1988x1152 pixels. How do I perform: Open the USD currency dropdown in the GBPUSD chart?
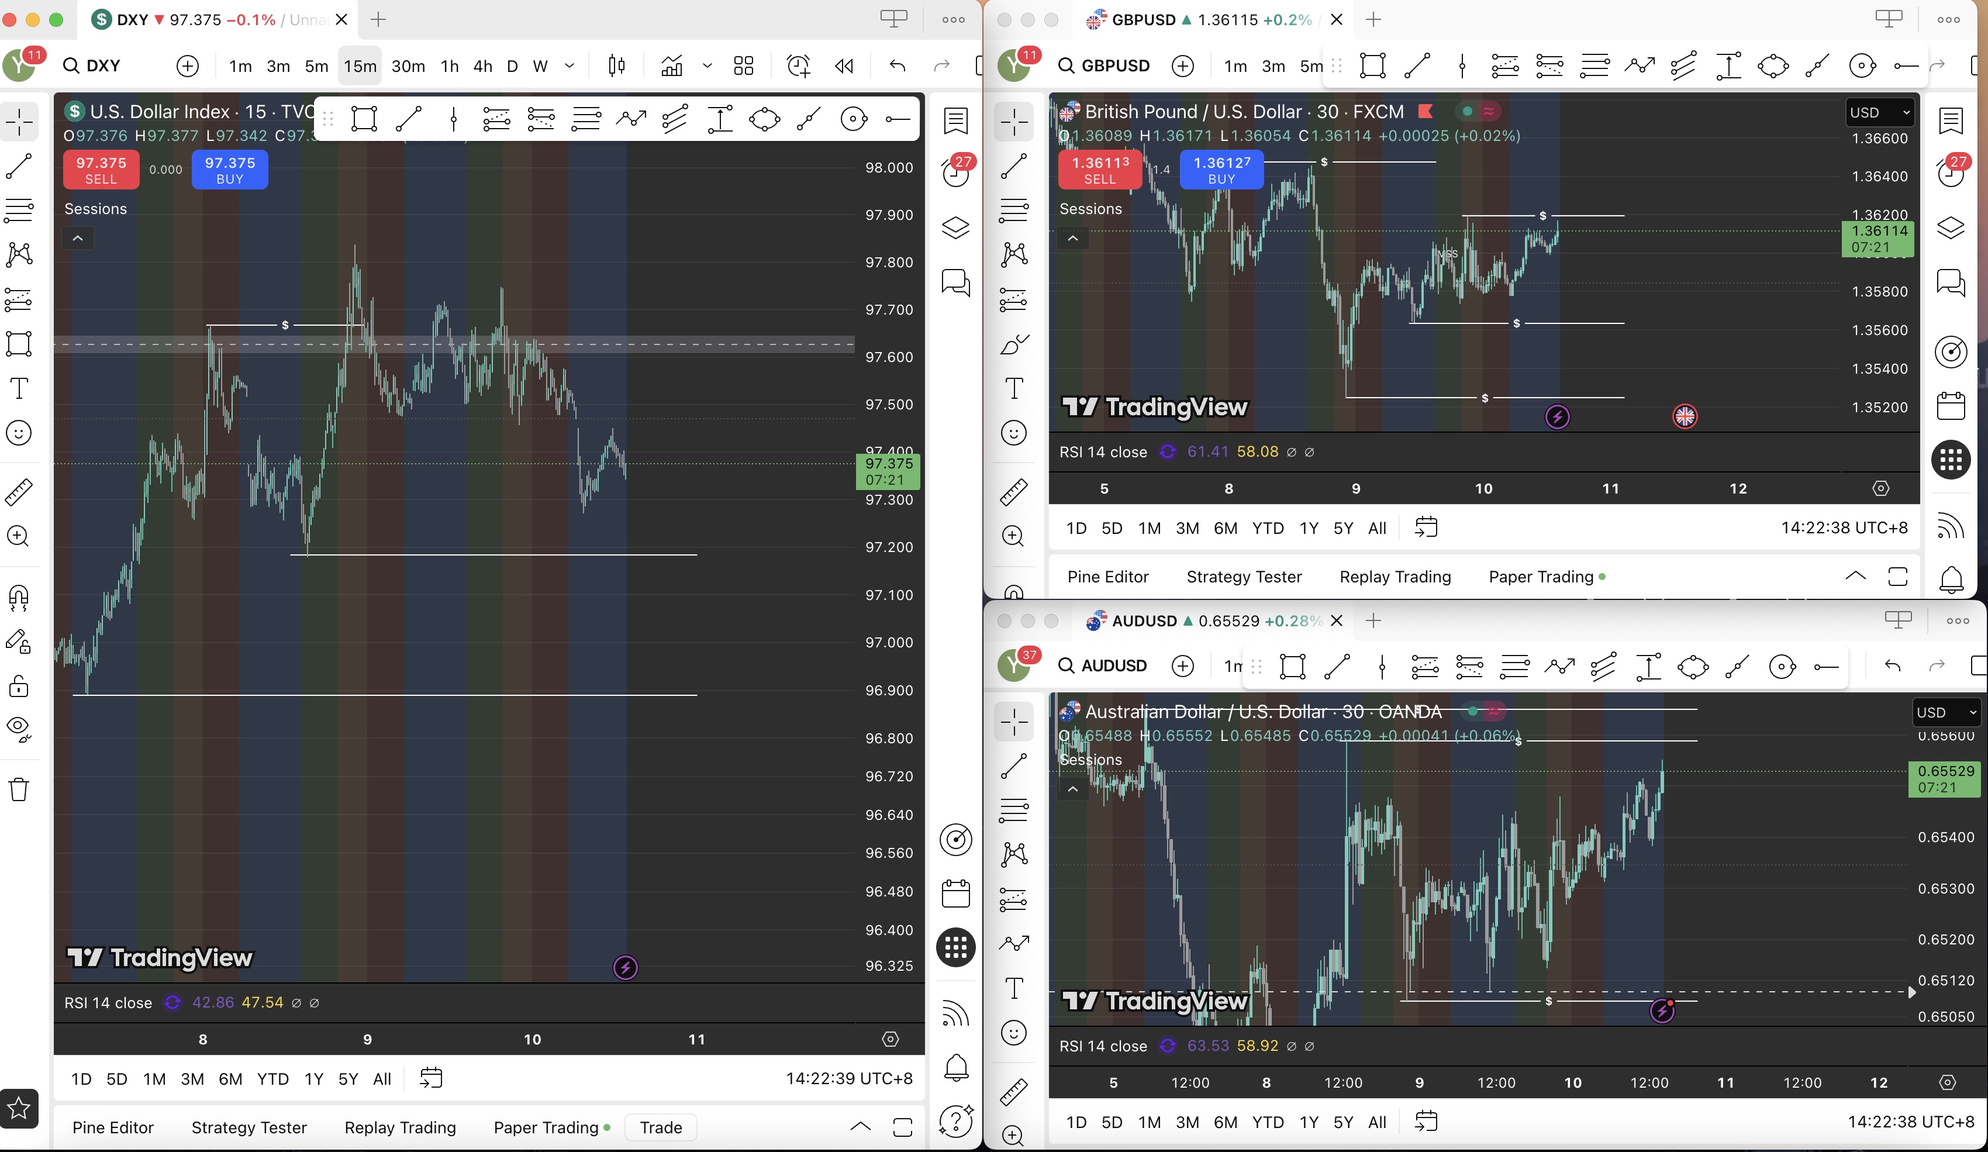pyautogui.click(x=1880, y=112)
